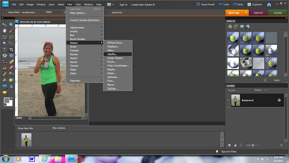Click the Redo button
Viewport: 289px width, 163px height.
tap(238, 5)
